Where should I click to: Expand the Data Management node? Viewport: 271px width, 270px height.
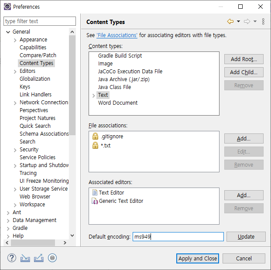click(8, 221)
